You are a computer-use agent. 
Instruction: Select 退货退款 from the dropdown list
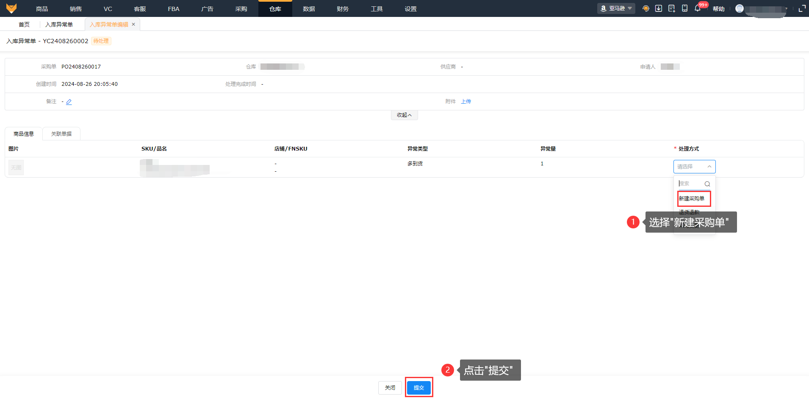click(x=689, y=212)
